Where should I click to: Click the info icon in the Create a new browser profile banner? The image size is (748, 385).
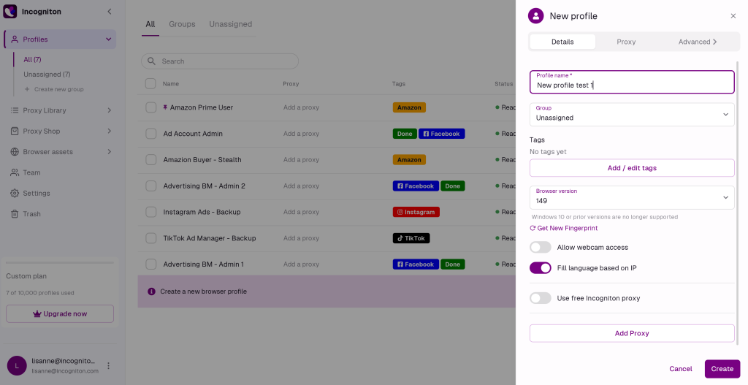[151, 291]
